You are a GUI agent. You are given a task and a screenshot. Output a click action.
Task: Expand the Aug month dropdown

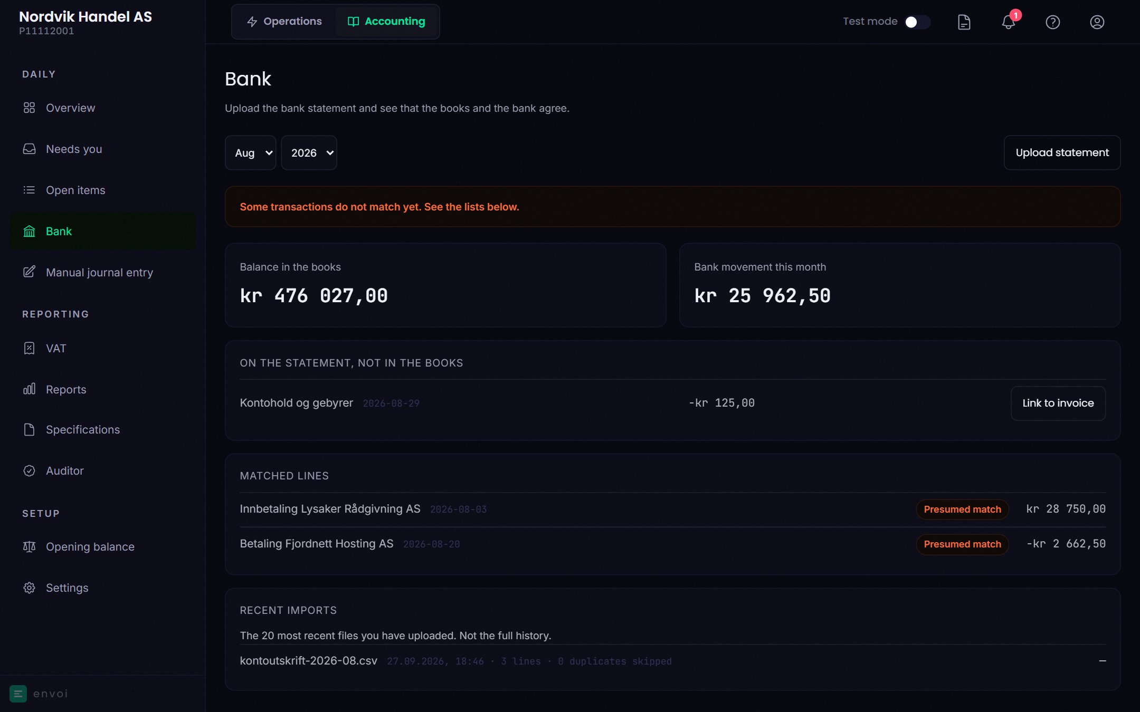(x=251, y=153)
